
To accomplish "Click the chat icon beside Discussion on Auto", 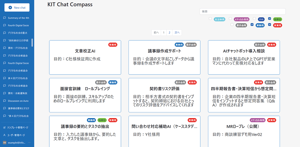I will point(4,101).
